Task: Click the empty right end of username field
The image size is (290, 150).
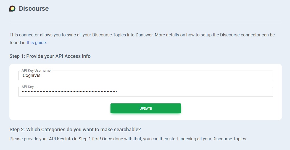Action: point(249,76)
